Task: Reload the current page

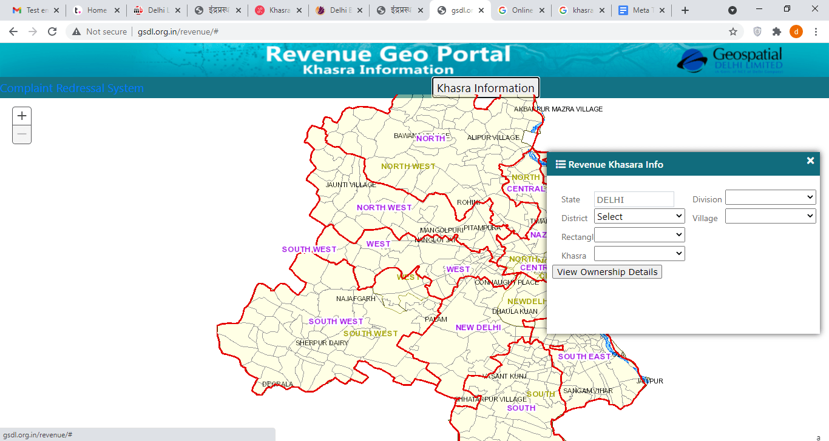Action: (52, 31)
